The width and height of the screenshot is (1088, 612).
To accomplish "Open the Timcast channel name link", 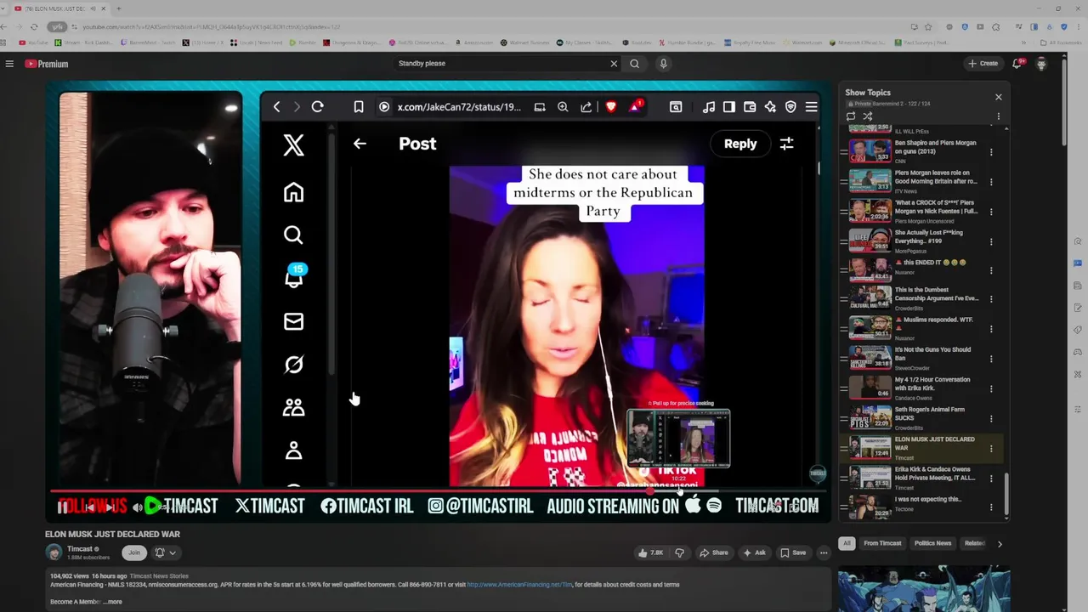I will (80, 549).
